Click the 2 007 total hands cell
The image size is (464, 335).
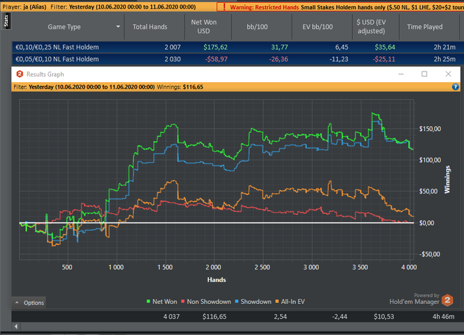point(172,47)
